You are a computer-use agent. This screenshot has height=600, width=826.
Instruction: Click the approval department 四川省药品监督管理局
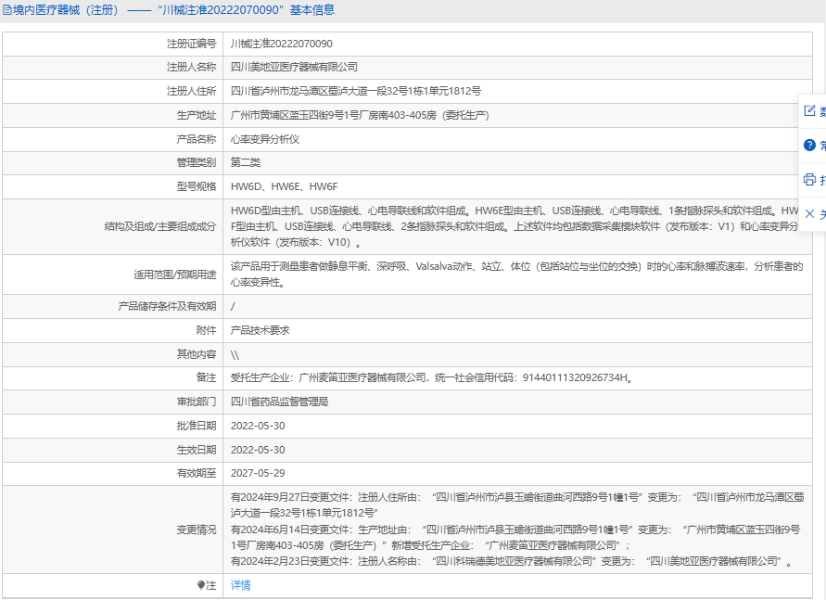[x=280, y=402]
